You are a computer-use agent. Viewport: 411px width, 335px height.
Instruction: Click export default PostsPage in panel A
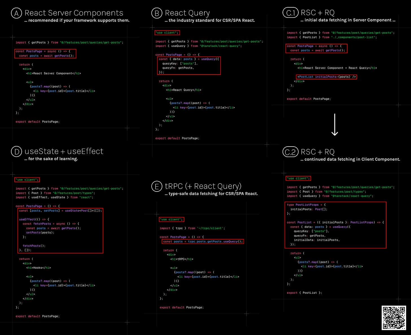(38, 121)
